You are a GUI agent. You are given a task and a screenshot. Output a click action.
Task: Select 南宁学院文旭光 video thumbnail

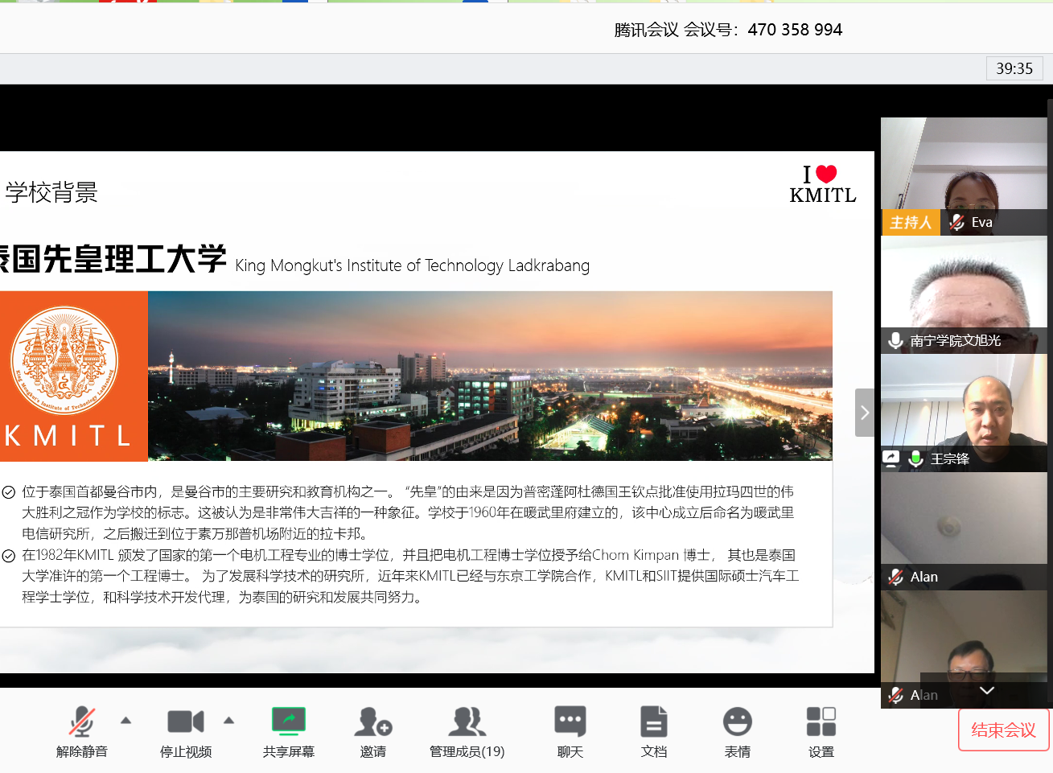tap(964, 290)
